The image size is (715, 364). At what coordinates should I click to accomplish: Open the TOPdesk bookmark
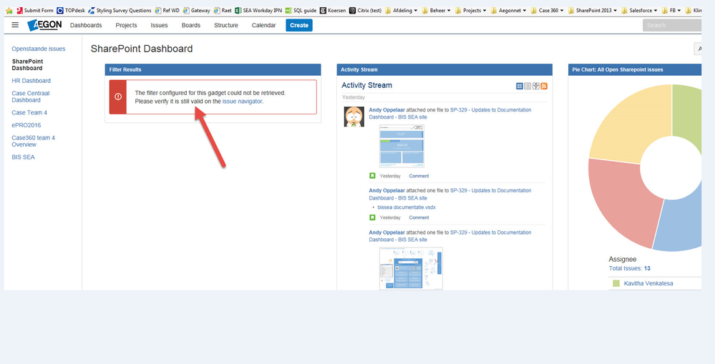click(x=71, y=11)
